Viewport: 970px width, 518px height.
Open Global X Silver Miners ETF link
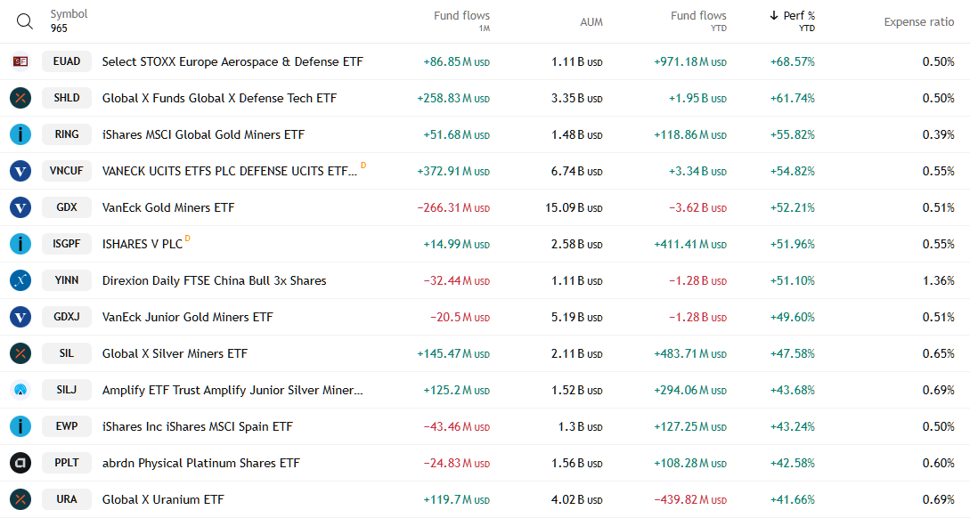coord(175,353)
